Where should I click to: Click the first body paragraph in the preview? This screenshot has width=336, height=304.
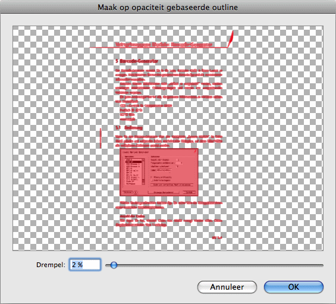tap(169, 75)
